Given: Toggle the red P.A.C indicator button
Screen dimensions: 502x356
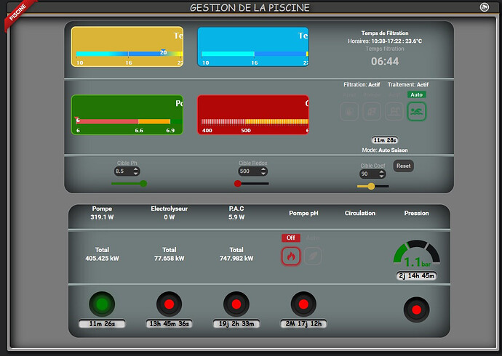Looking at the screenshot, I should pos(235,304).
